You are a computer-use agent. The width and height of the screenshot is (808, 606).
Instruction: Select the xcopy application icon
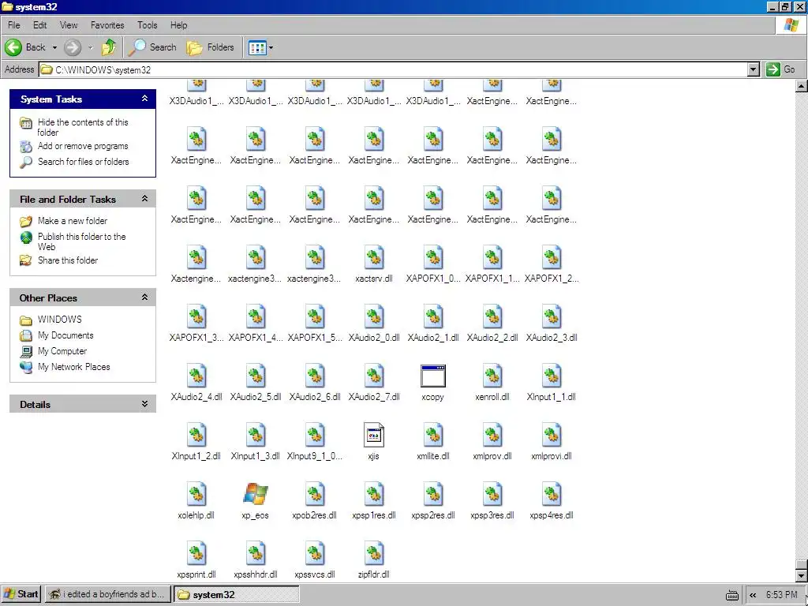pyautogui.click(x=433, y=376)
